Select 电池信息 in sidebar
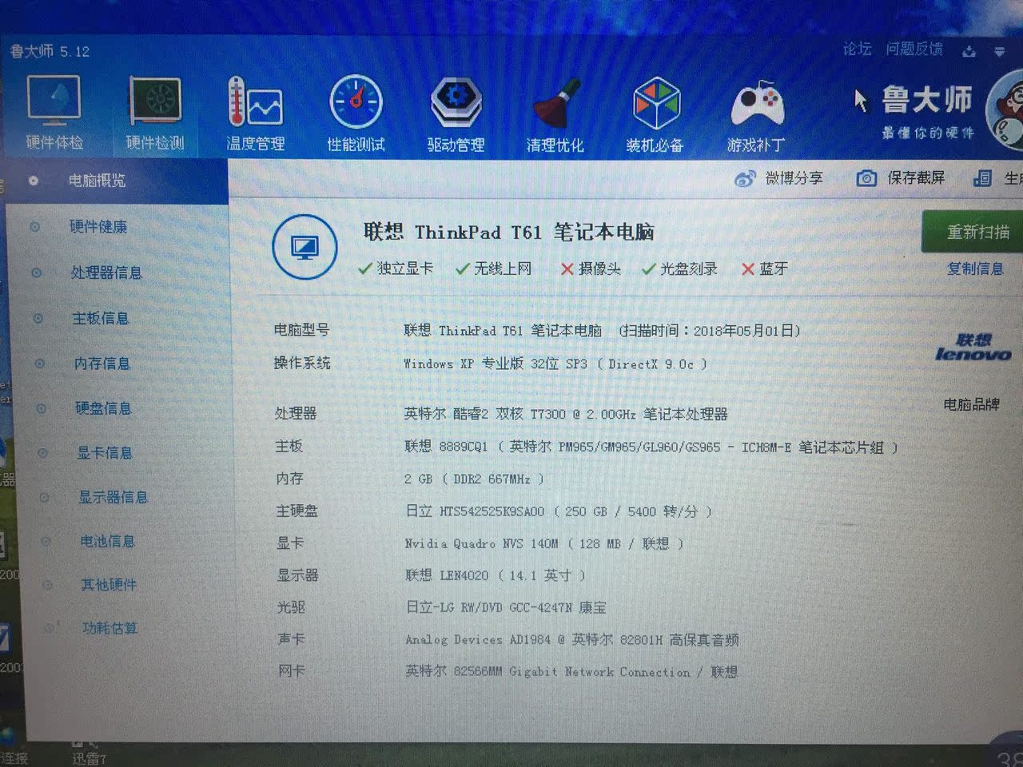 click(x=107, y=541)
